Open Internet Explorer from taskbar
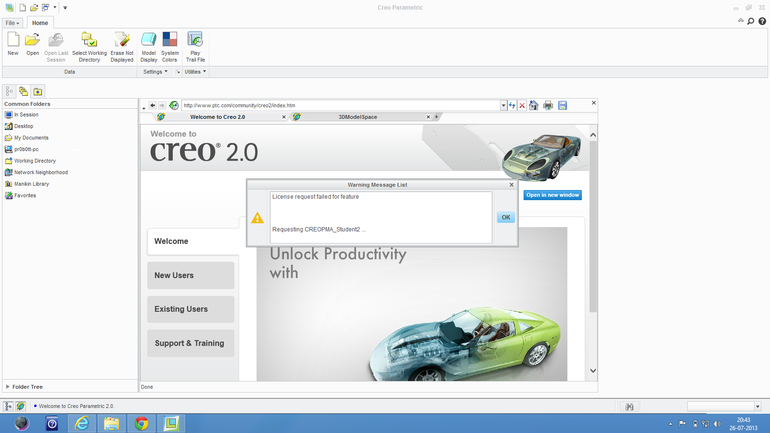The width and height of the screenshot is (770, 433). coord(82,423)
